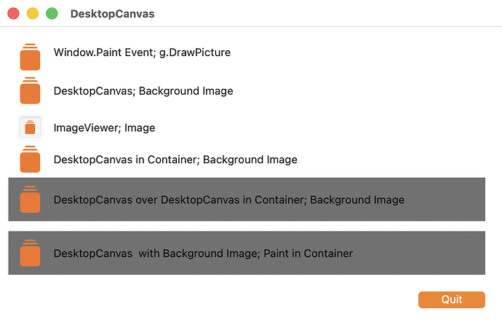Viewport: 502px width, 325px height.
Task: Click the empty gray area right of the Paint in Container label
Action: click(419, 253)
